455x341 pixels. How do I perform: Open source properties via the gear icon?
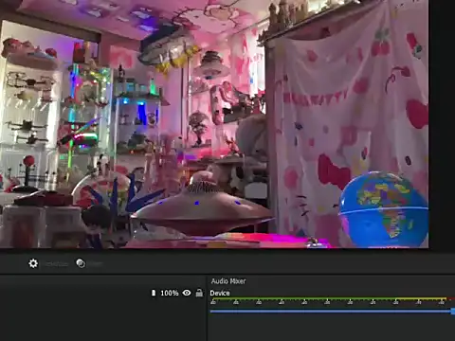(33, 263)
